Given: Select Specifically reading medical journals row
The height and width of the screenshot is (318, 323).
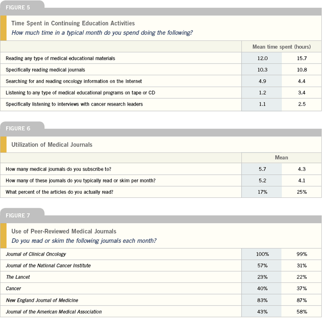Looking at the screenshot, I should tap(161, 70).
